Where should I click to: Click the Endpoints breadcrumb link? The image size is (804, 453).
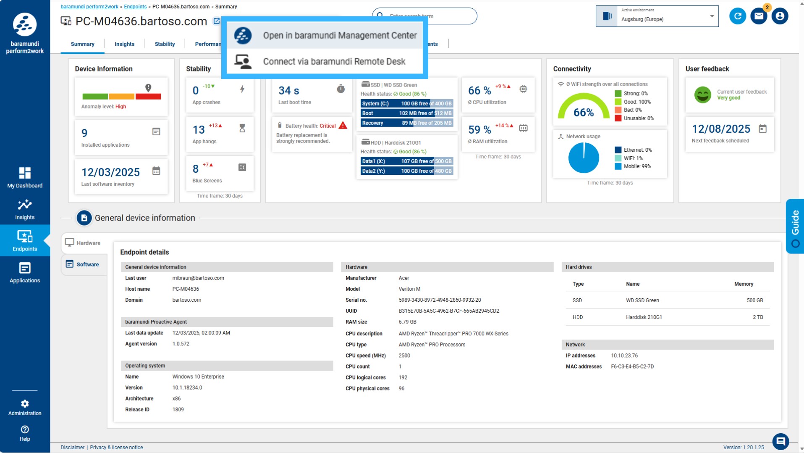135,7
